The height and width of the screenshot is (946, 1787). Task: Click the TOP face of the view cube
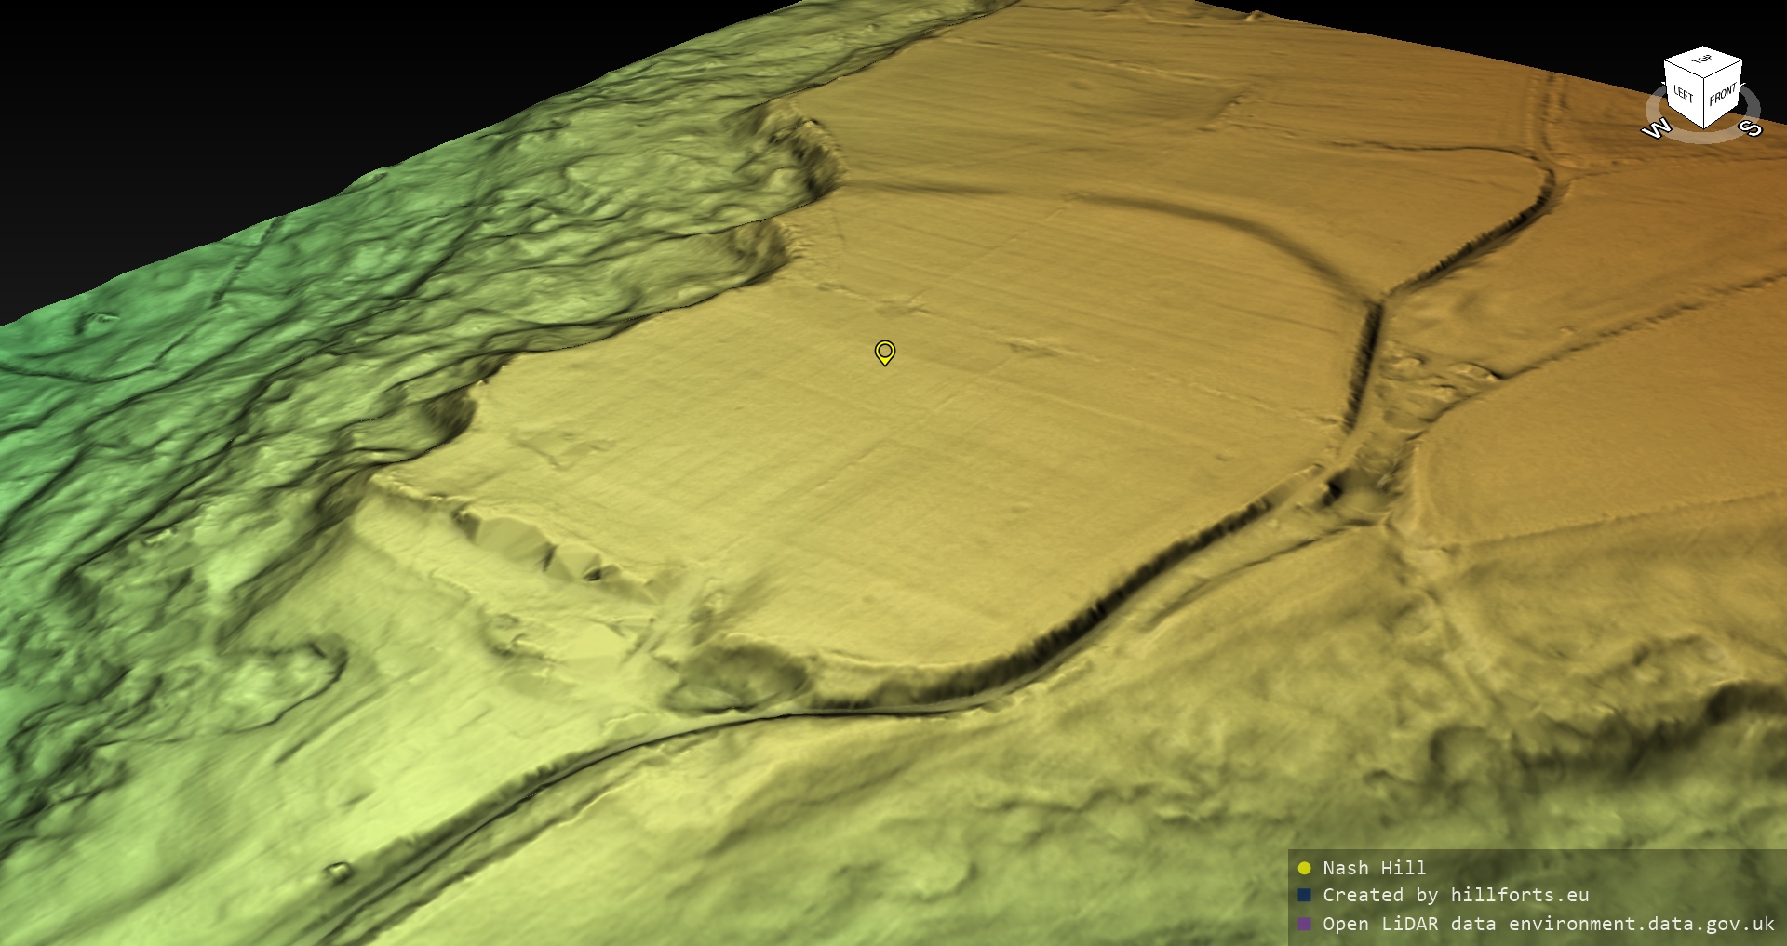1703,60
